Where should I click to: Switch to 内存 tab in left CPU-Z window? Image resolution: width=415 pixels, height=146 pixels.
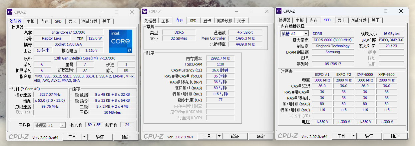(x=45, y=21)
